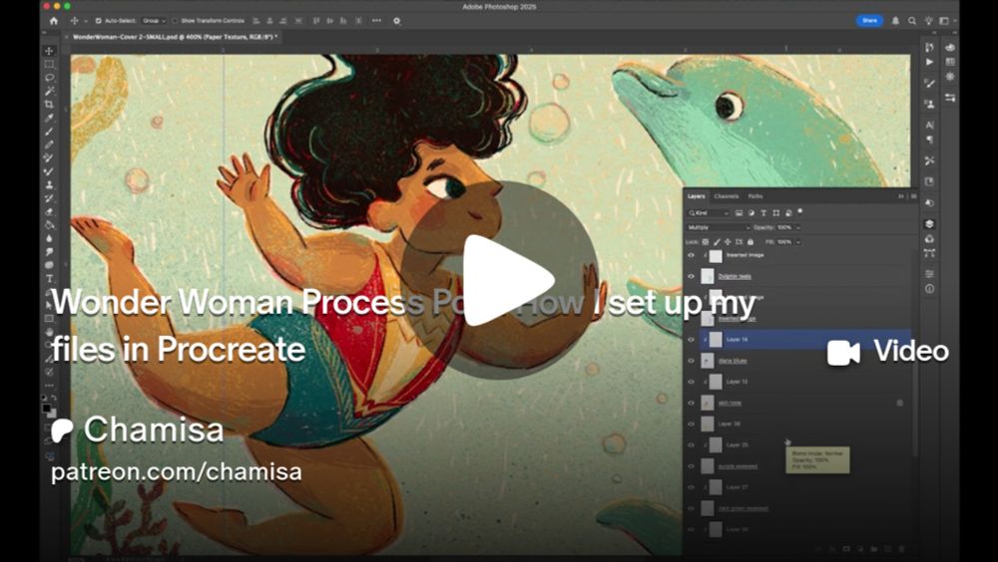Open the Discover lightbulb icon
The image size is (998, 562).
tap(928, 21)
